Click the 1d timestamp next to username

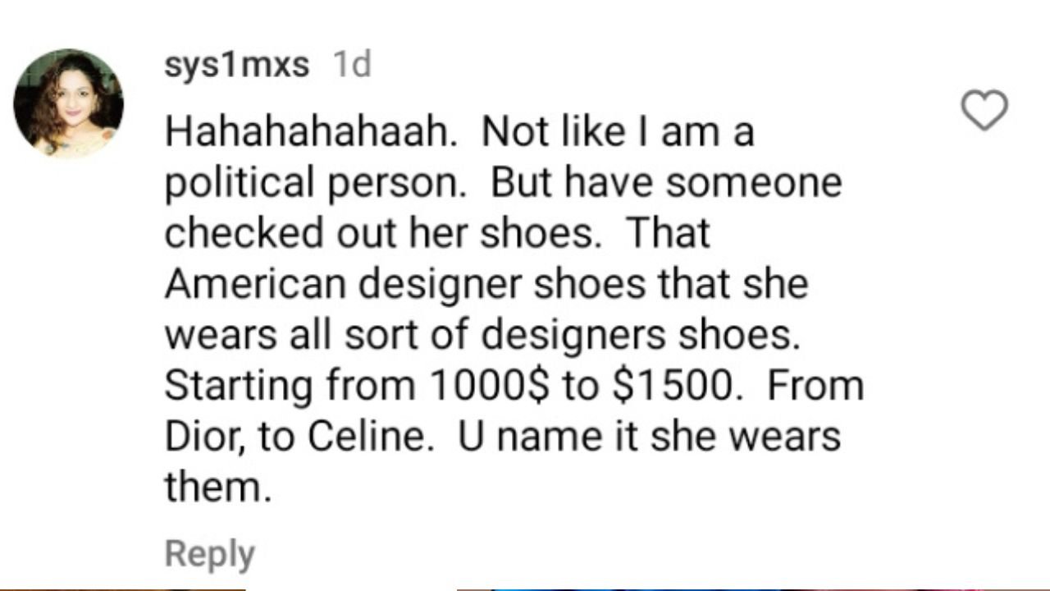click(352, 65)
